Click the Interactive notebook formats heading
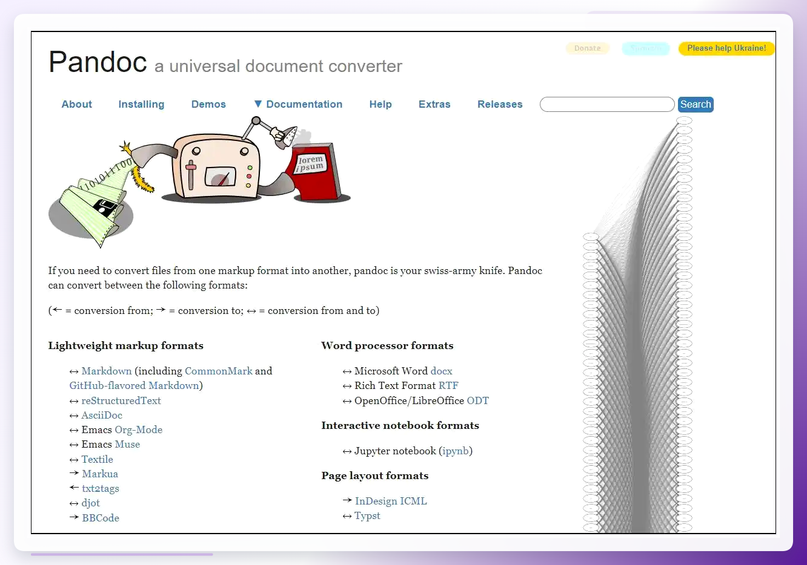 tap(400, 425)
